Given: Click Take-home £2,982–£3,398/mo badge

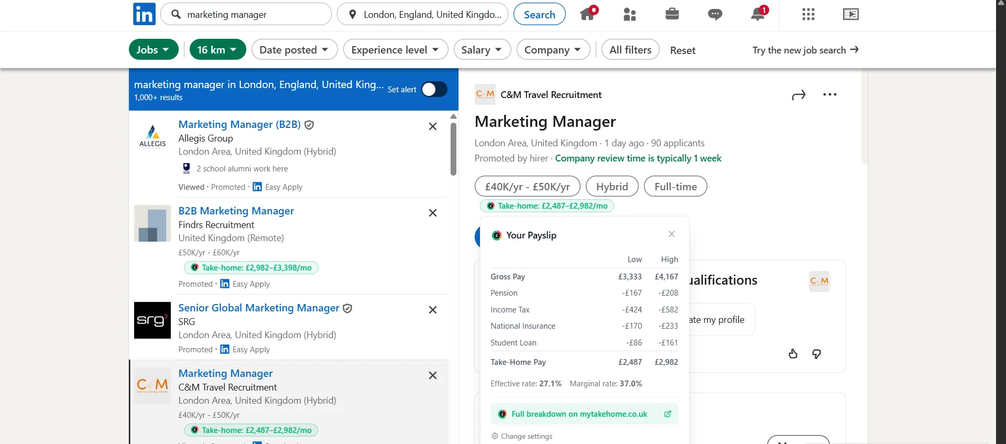Looking at the screenshot, I should (251, 268).
